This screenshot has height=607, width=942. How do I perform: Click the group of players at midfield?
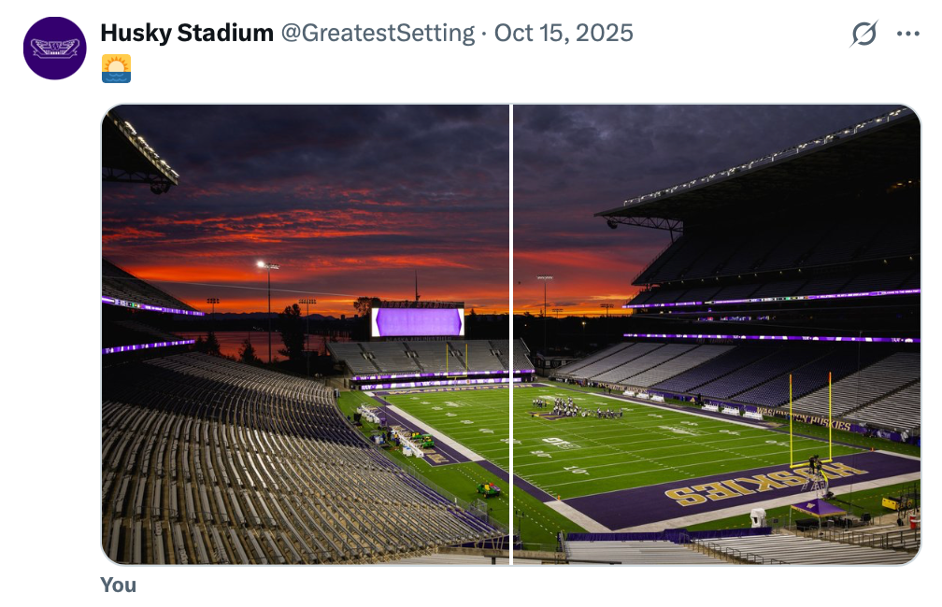click(575, 406)
